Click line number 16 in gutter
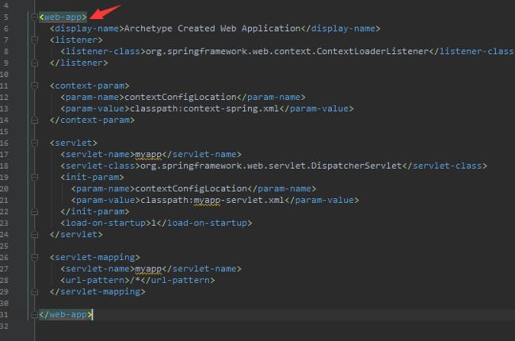This screenshot has width=515, height=341. pos(4,143)
